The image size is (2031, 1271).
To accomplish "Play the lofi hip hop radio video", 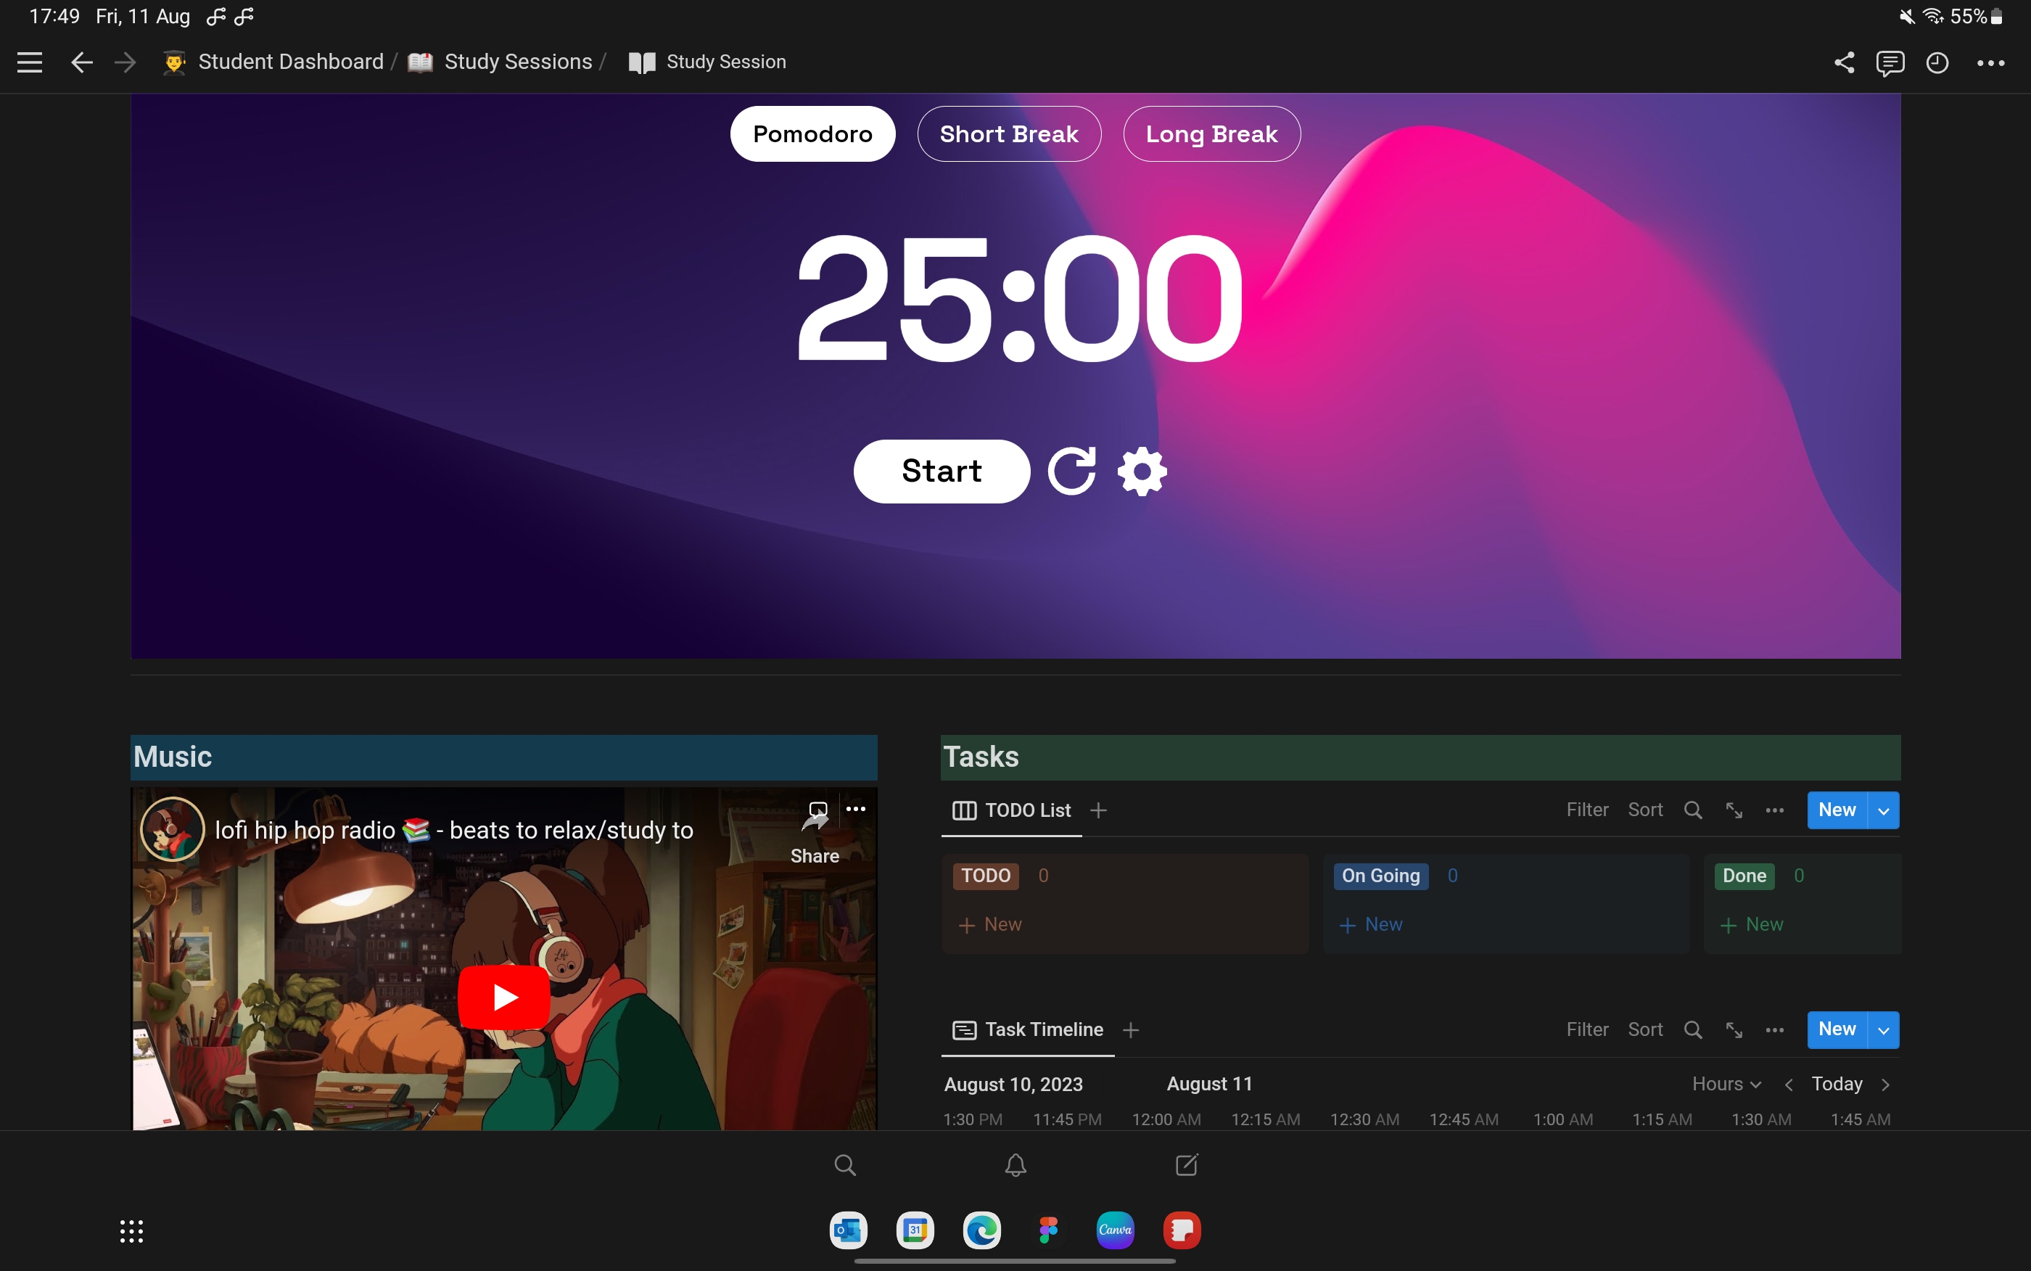I will (x=504, y=997).
